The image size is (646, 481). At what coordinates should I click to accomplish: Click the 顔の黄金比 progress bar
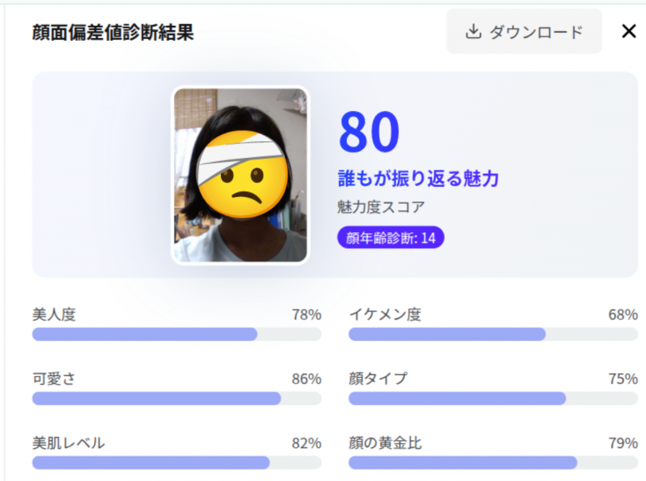pos(493,463)
